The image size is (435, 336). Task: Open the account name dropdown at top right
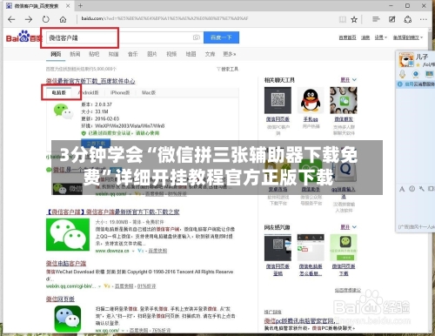coord(408,37)
